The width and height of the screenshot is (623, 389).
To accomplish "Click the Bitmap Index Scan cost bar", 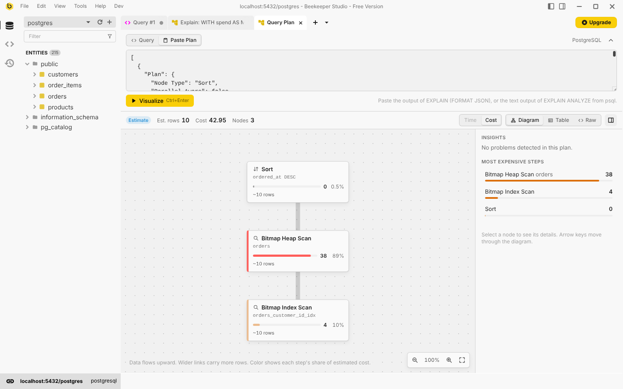I will pyautogui.click(x=287, y=325).
